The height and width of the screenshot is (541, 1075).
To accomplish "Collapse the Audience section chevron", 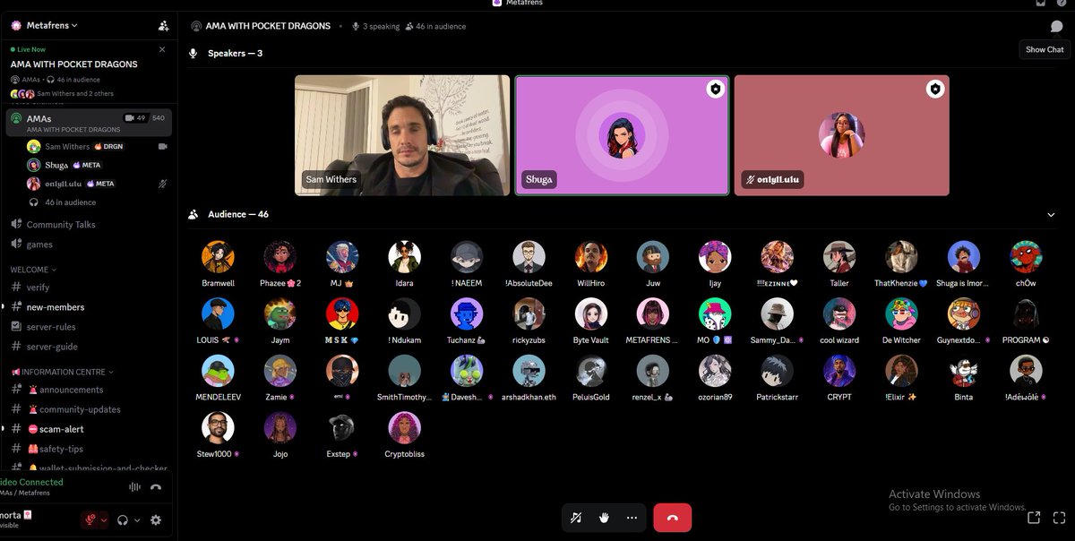I will pos(1051,214).
